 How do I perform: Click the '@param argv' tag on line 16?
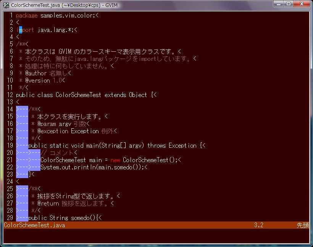54,124
